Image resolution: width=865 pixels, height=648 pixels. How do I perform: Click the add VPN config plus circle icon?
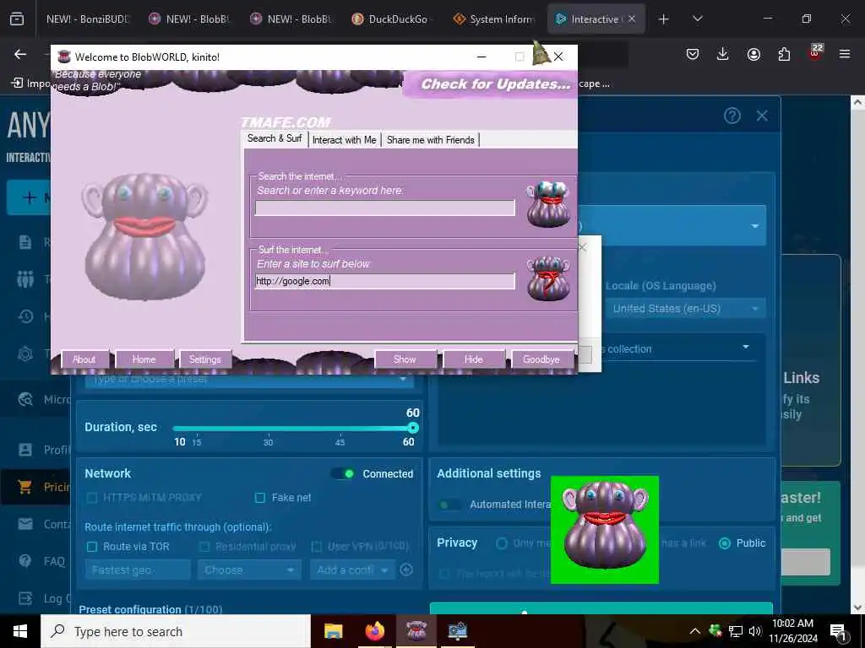[x=406, y=570]
